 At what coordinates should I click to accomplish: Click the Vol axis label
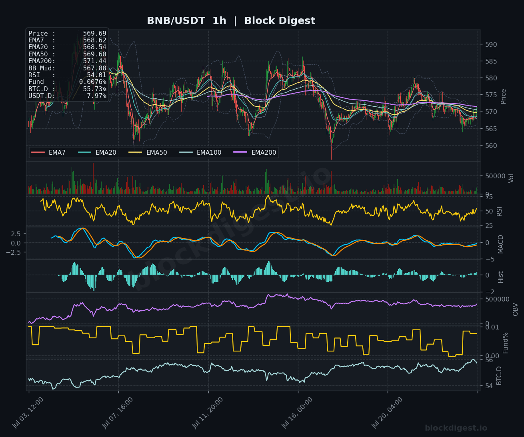[x=511, y=178]
